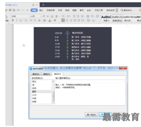
Task: Open the red A text color dropdown
Action: [28, 20]
